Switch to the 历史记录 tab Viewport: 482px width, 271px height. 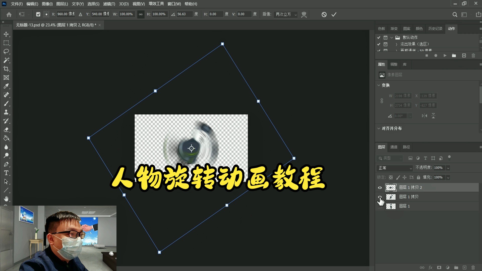pyautogui.click(x=435, y=29)
